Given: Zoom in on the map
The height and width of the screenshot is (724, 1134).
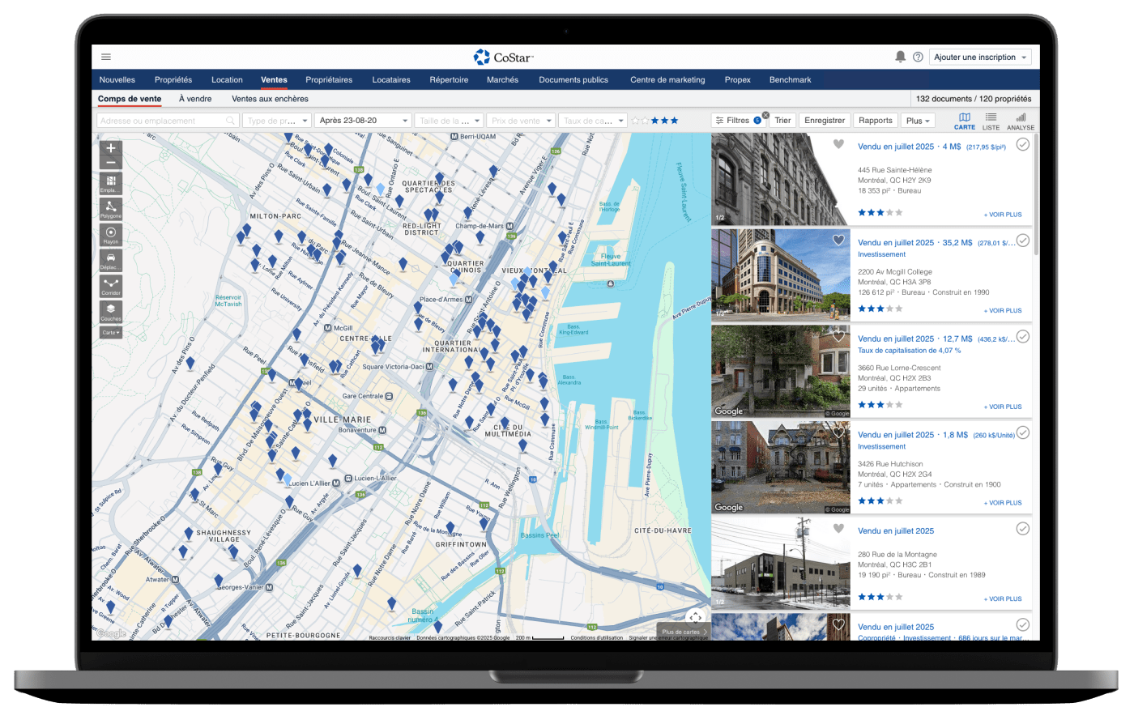Looking at the screenshot, I should [111, 148].
